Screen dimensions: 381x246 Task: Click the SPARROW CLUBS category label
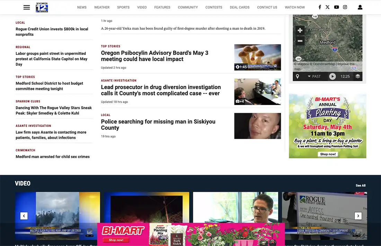(28, 101)
